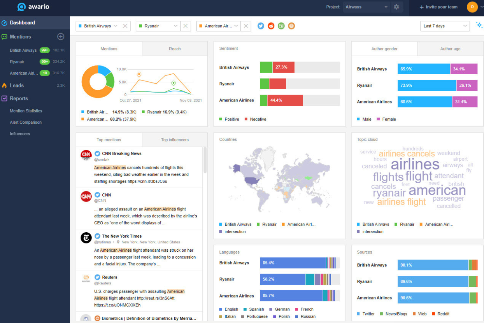Click the CNN Breaking News avatar thumbnail
Image resolution: width=484 pixels, height=323 pixels.
point(86,155)
